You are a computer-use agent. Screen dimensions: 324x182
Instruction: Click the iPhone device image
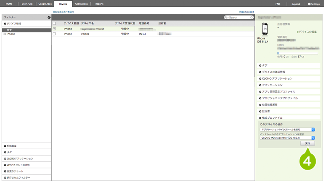pos(263,29)
